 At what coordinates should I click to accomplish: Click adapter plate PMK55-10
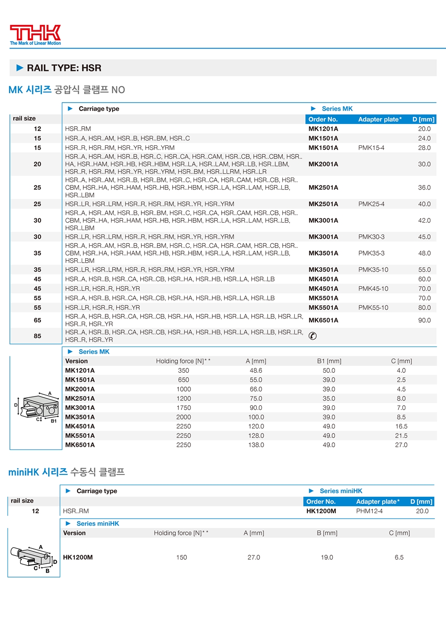tap(373, 308)
